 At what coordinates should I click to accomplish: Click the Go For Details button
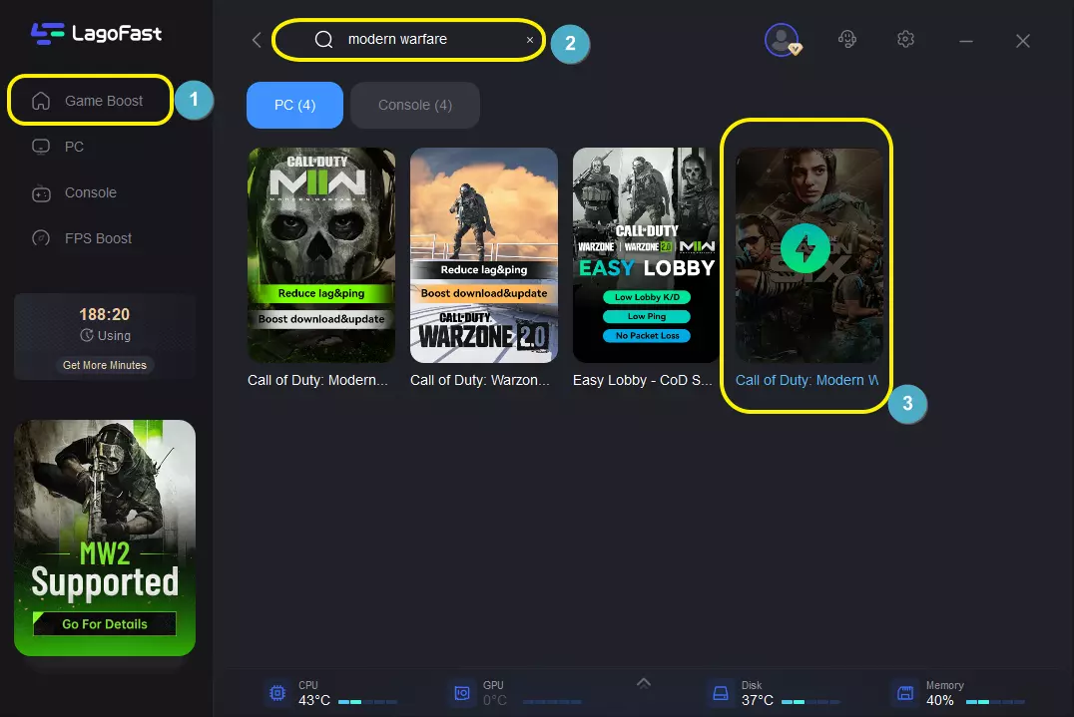click(105, 624)
